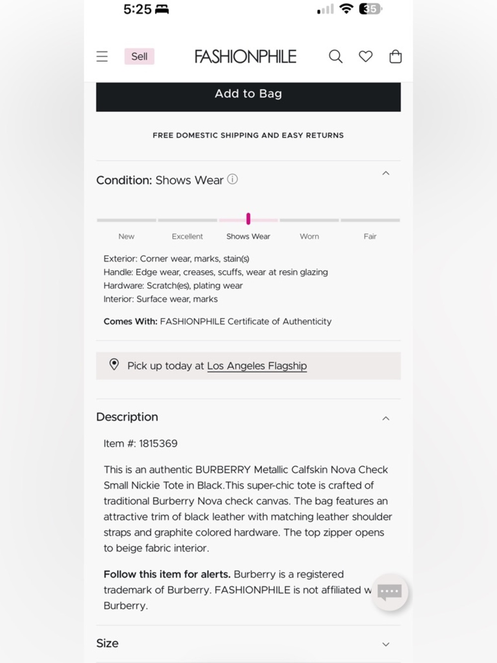Click the location pin icon

[114, 365]
